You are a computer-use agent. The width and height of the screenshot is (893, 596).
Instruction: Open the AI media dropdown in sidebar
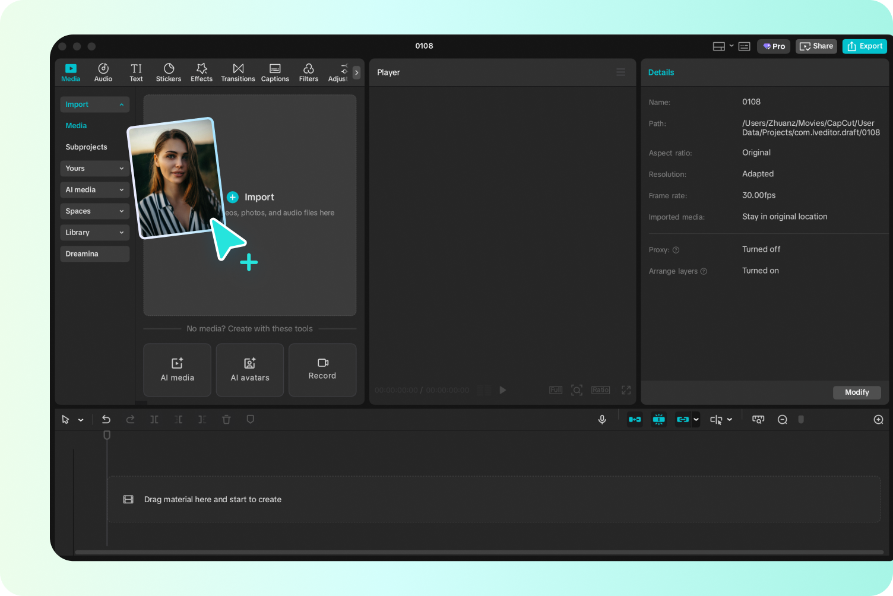click(94, 189)
